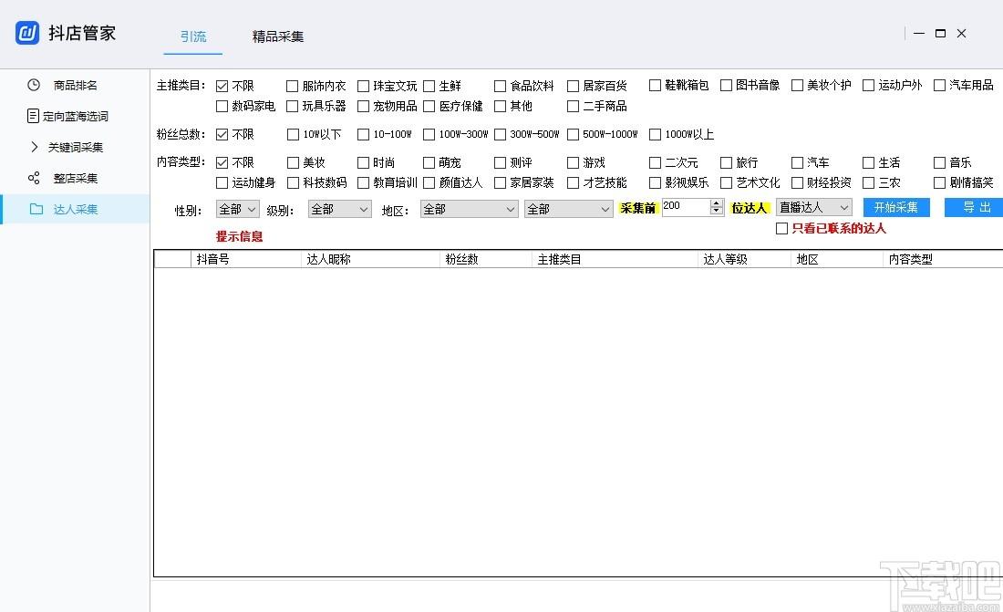
Task: Check the 二手商品 category
Action: click(x=574, y=106)
